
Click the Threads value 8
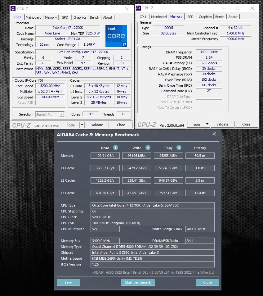(x=123, y=114)
